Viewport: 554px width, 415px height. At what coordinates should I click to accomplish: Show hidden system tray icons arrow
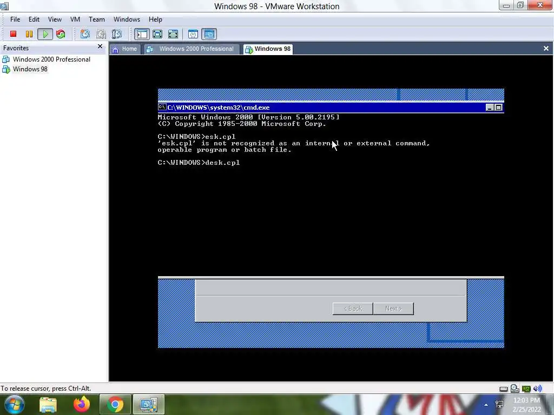click(486, 405)
